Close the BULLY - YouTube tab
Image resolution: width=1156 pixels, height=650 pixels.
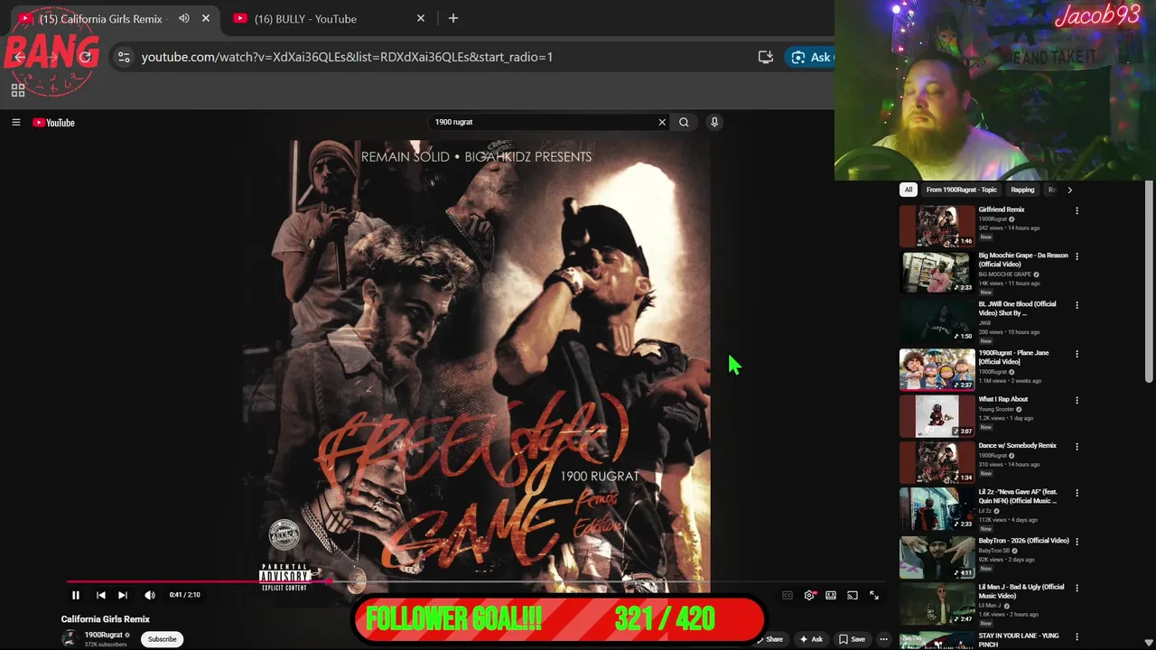[x=421, y=18]
